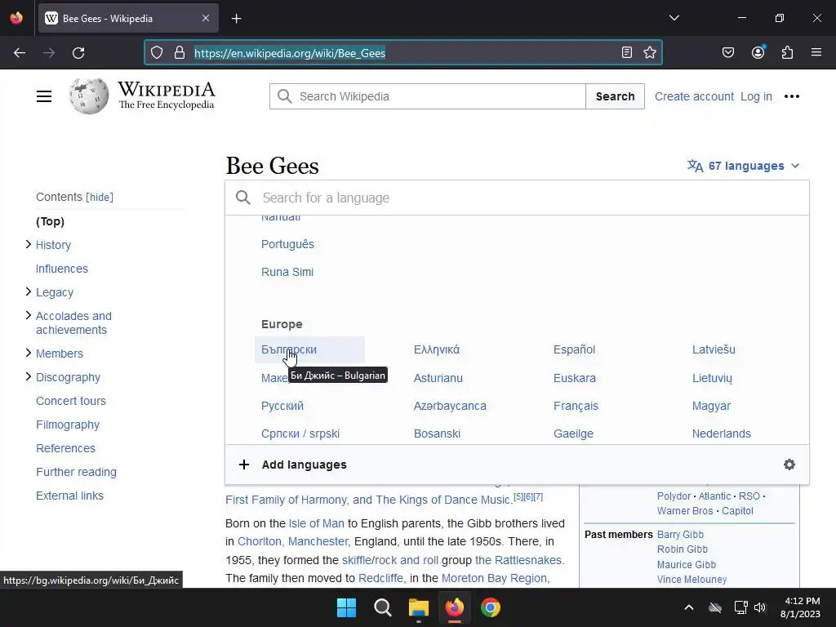Click the Add languages button
Viewport: 836px width, 627px height.
(x=304, y=465)
